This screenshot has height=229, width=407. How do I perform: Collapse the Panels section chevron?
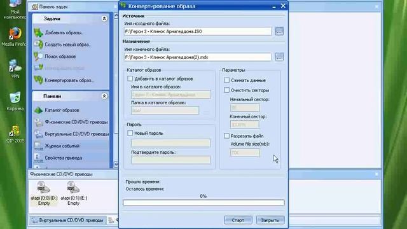tap(104, 96)
